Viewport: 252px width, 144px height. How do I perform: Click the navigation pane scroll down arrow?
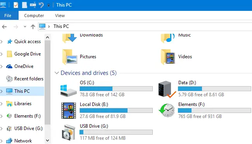[47, 141]
